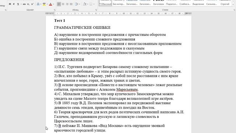This screenshot has width=236, height=133.
Task: Apply text effects (outlined A) button
Action: point(38,4)
